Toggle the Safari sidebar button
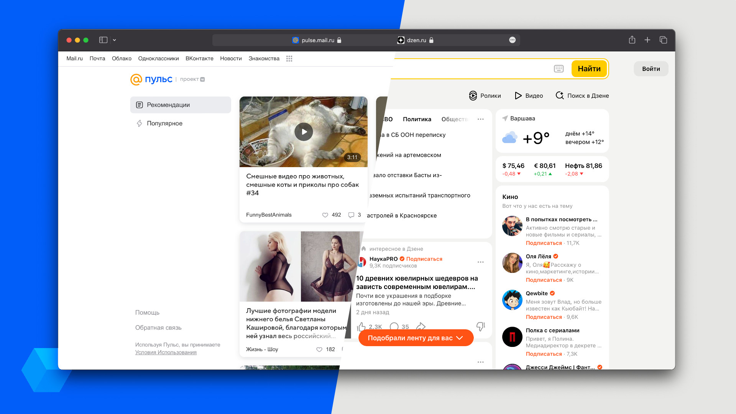The width and height of the screenshot is (736, 414). (x=103, y=40)
